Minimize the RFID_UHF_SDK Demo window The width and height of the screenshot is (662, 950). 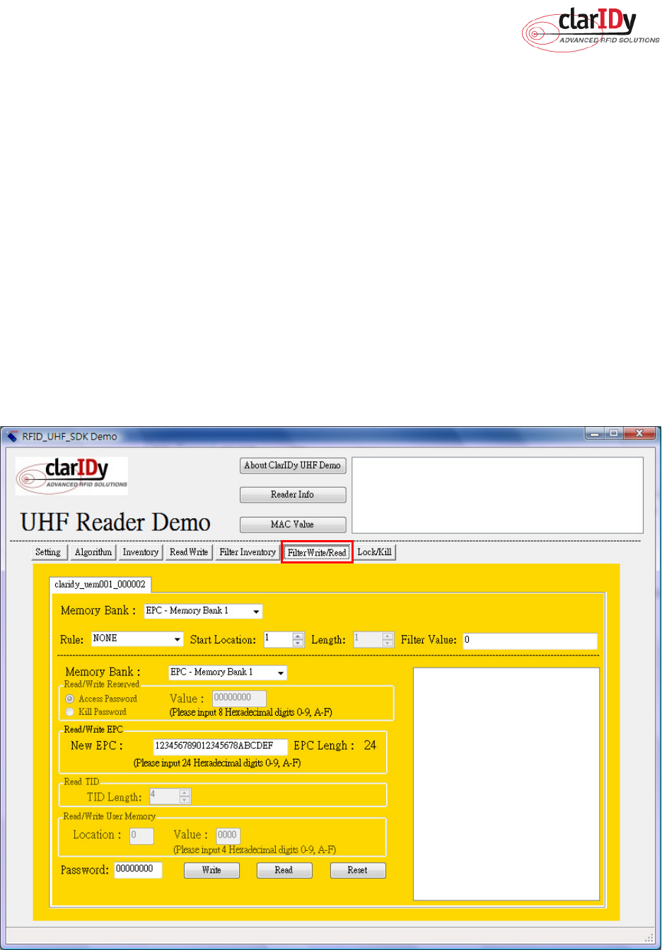pos(595,433)
